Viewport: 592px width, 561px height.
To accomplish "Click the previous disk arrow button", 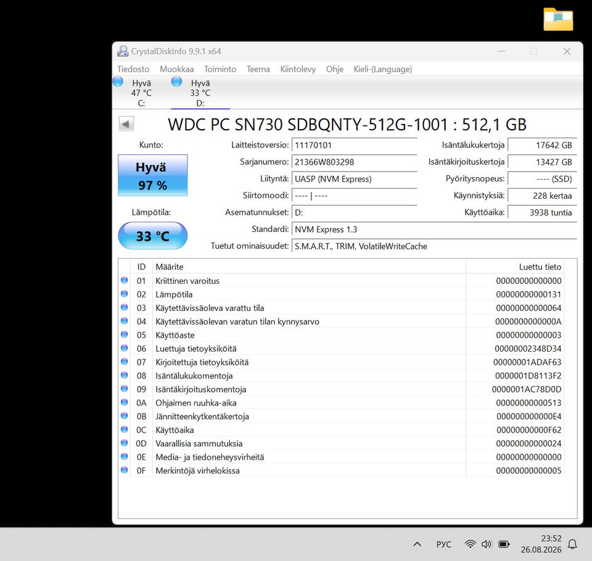I will [126, 124].
